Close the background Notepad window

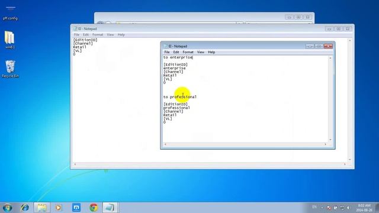point(348,29)
